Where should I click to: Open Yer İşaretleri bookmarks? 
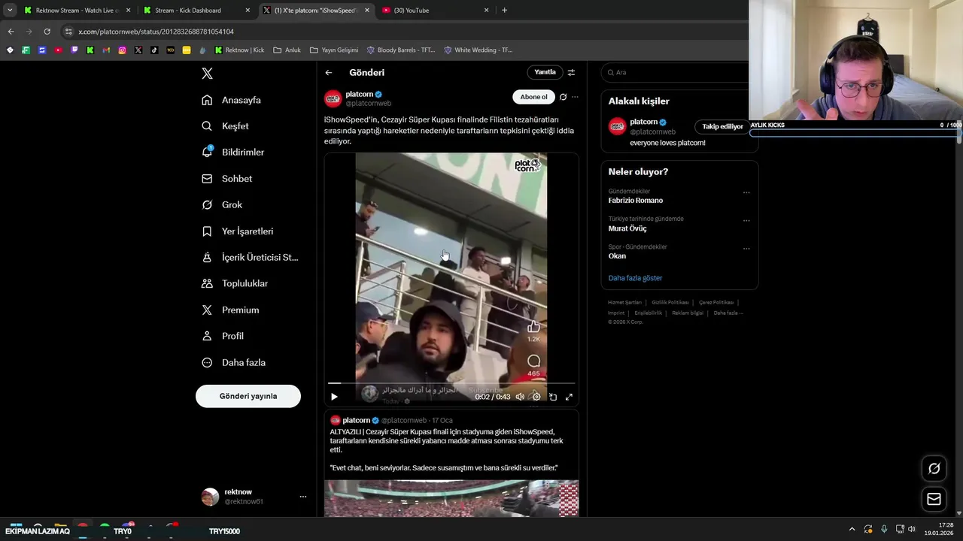(238, 231)
